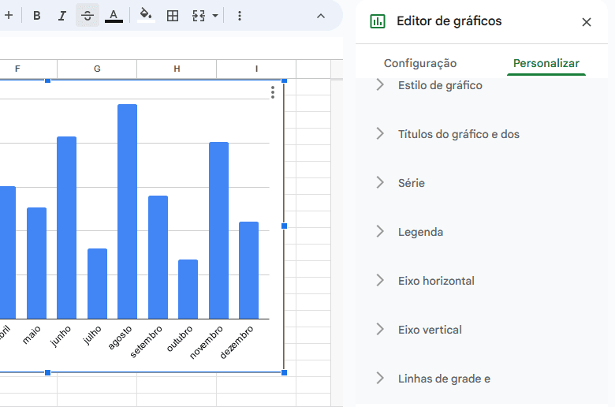Open merge cells dropdown arrow

pyautogui.click(x=215, y=16)
